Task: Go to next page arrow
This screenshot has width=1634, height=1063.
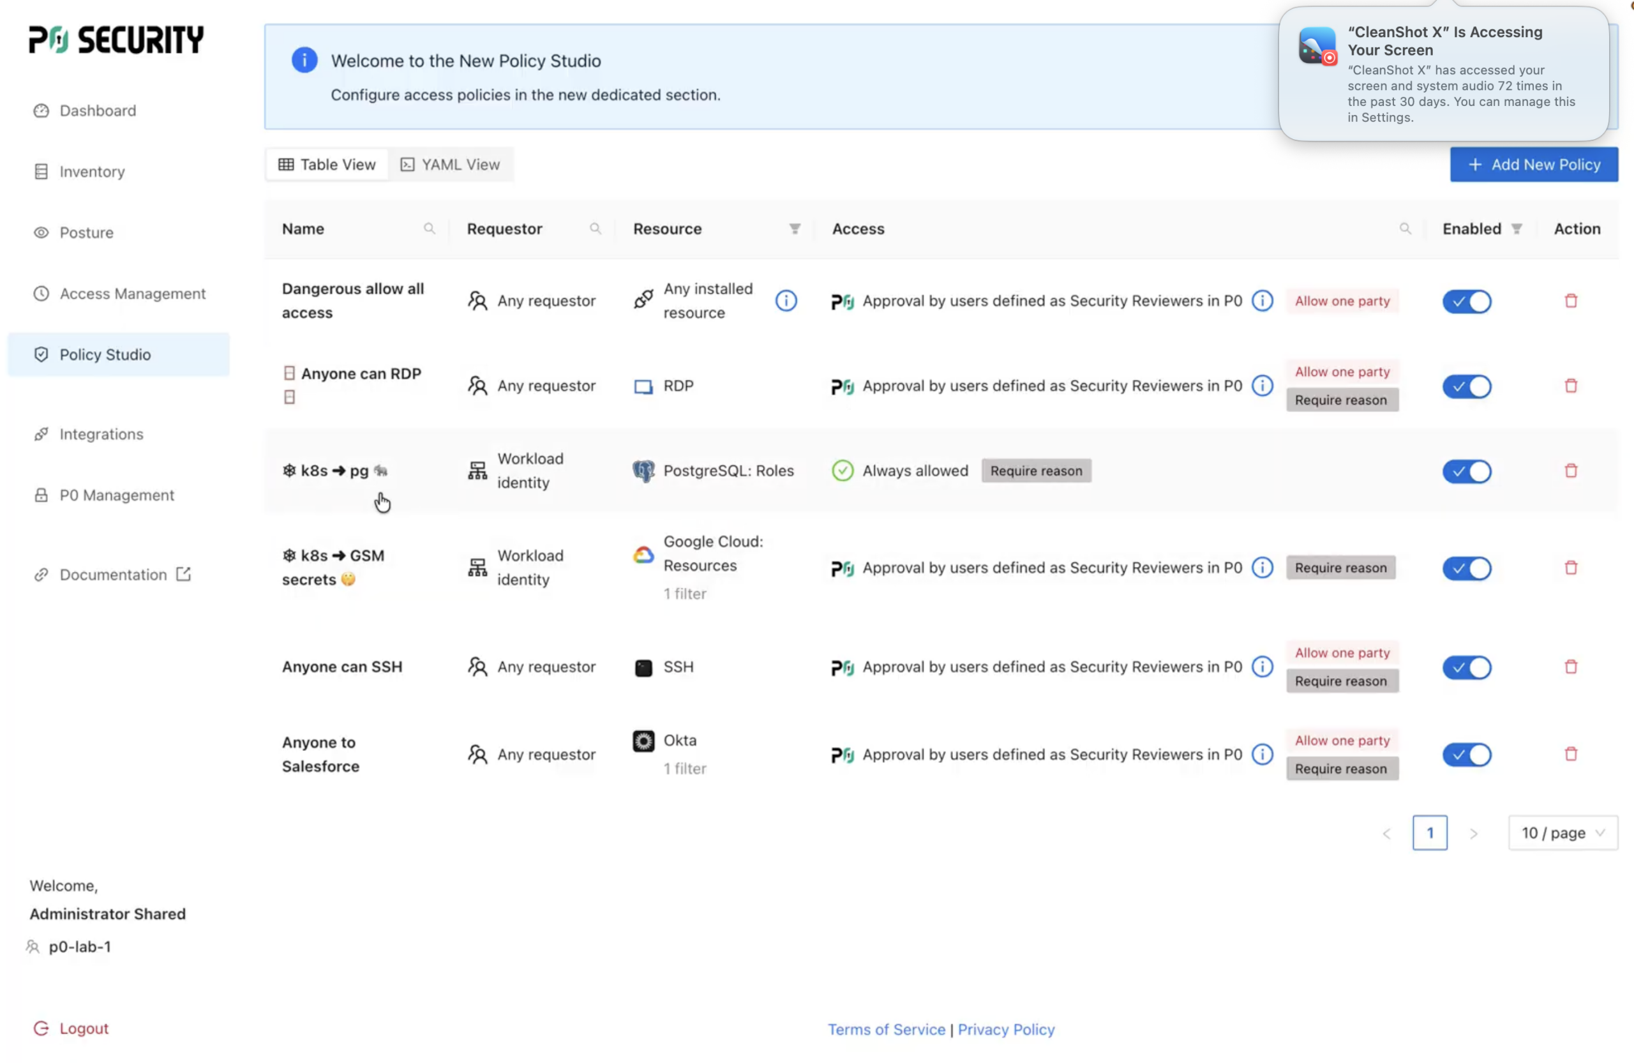Action: tap(1473, 834)
